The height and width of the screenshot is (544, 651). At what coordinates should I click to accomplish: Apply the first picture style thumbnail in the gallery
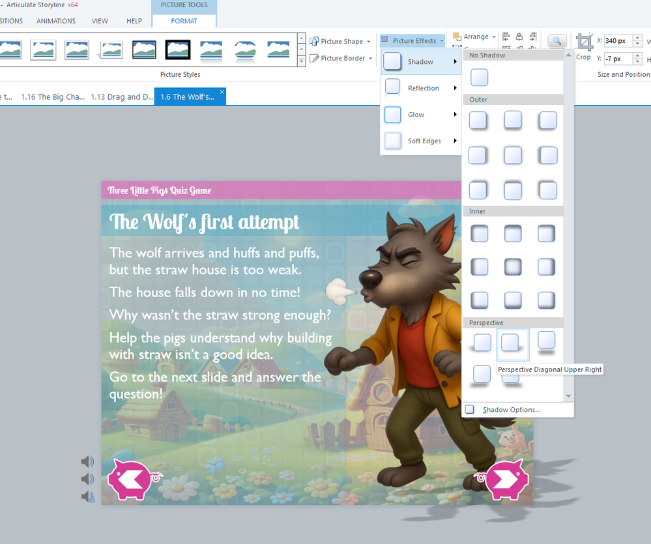10,50
